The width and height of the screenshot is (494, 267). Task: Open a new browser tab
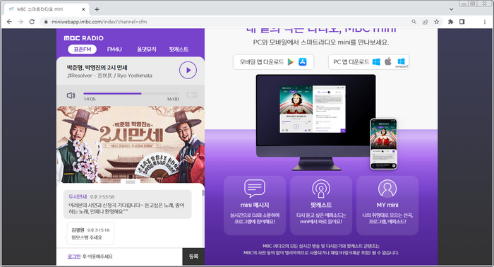click(x=97, y=9)
